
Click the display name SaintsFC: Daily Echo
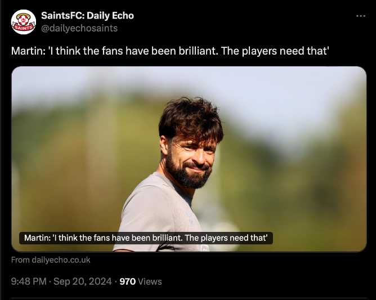coord(87,16)
